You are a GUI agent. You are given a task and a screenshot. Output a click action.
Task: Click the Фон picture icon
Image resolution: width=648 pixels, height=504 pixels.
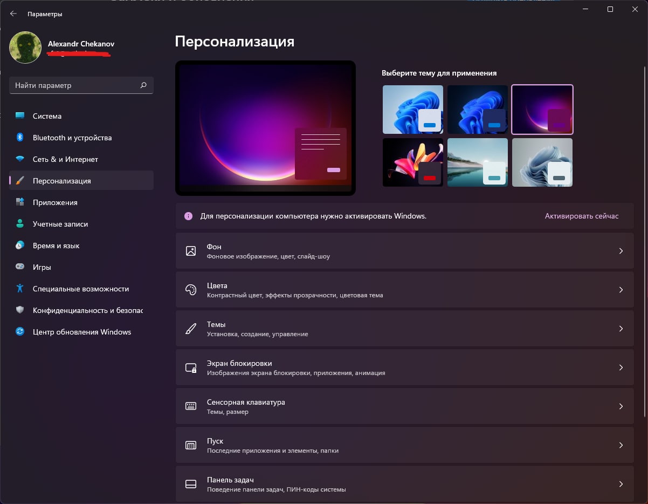[191, 251]
